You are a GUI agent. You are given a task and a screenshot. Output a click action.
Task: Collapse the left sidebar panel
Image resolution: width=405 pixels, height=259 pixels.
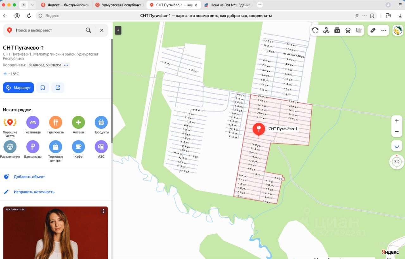click(x=118, y=30)
